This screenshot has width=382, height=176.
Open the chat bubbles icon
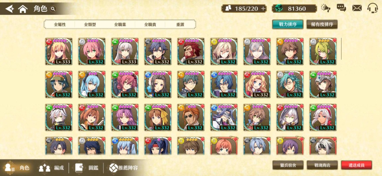point(341,8)
